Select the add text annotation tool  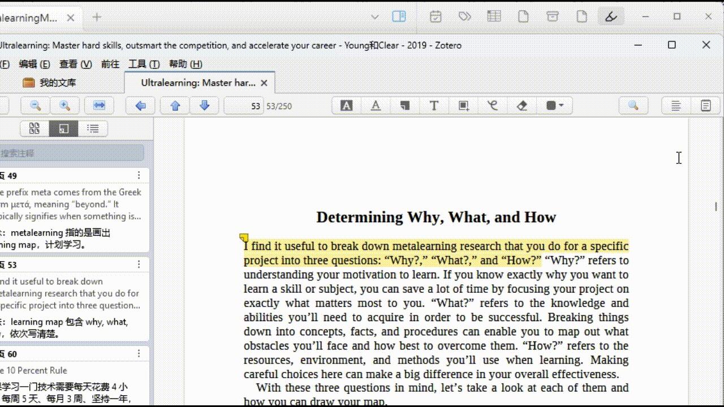tap(434, 106)
